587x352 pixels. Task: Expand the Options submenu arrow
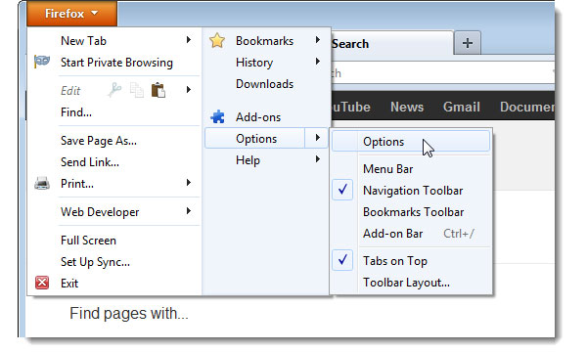pos(317,138)
